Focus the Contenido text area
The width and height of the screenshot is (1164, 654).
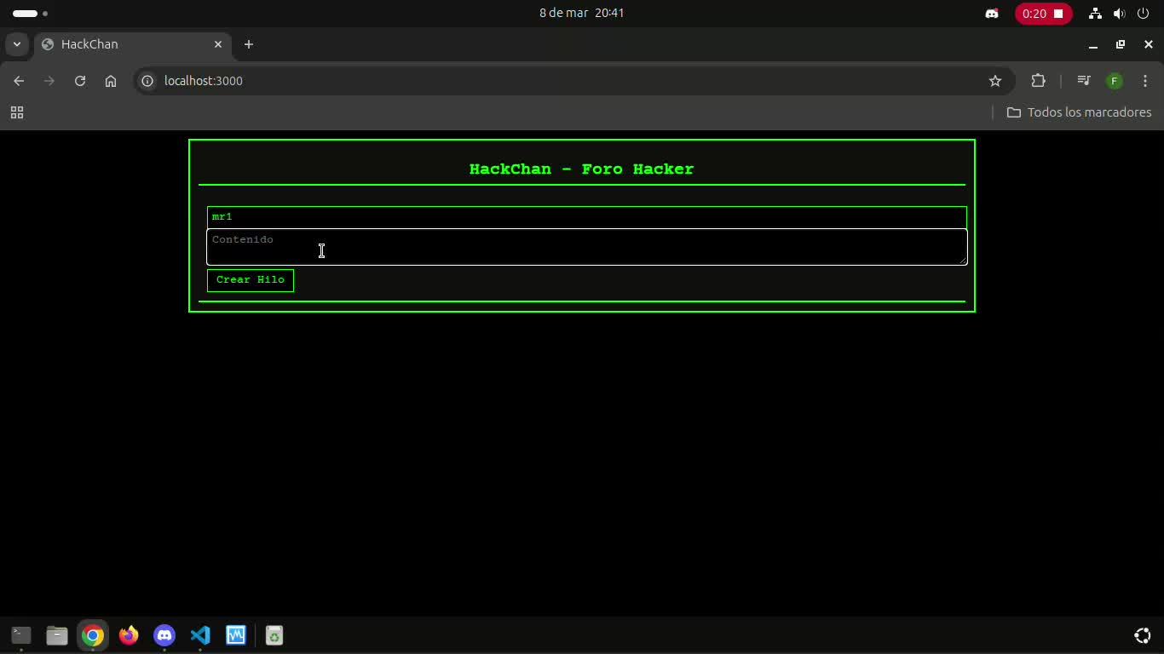pyautogui.click(x=587, y=247)
